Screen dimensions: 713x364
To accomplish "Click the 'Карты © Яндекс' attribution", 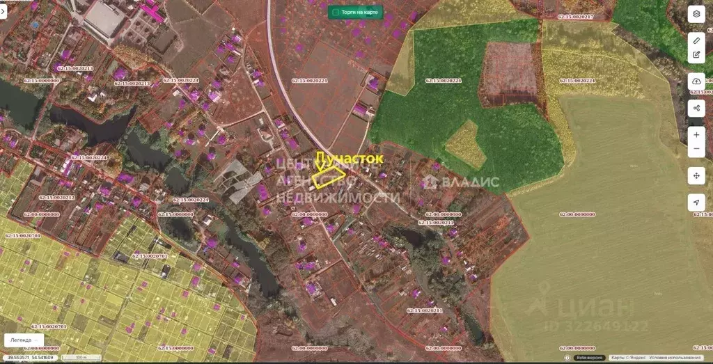I will 627,358.
